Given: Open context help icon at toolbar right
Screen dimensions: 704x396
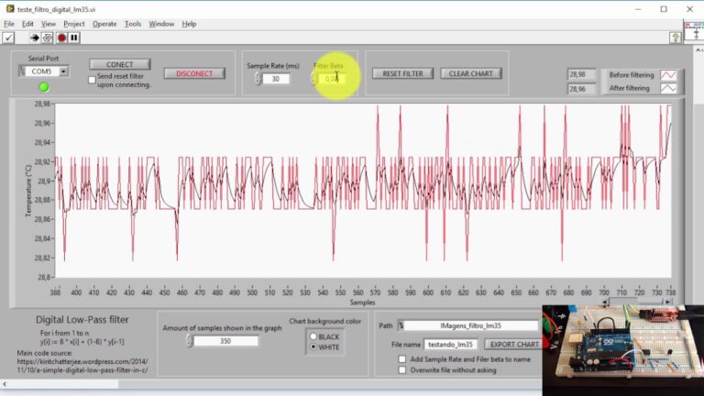Looking at the screenshot, I should click(x=676, y=38).
